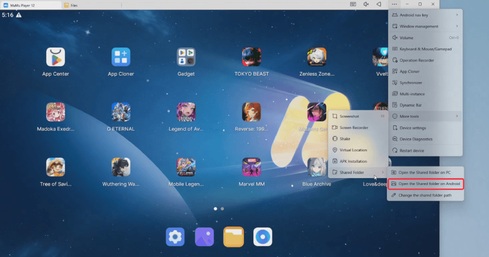Open Zenless Zone Zero game icon

pos(316,57)
